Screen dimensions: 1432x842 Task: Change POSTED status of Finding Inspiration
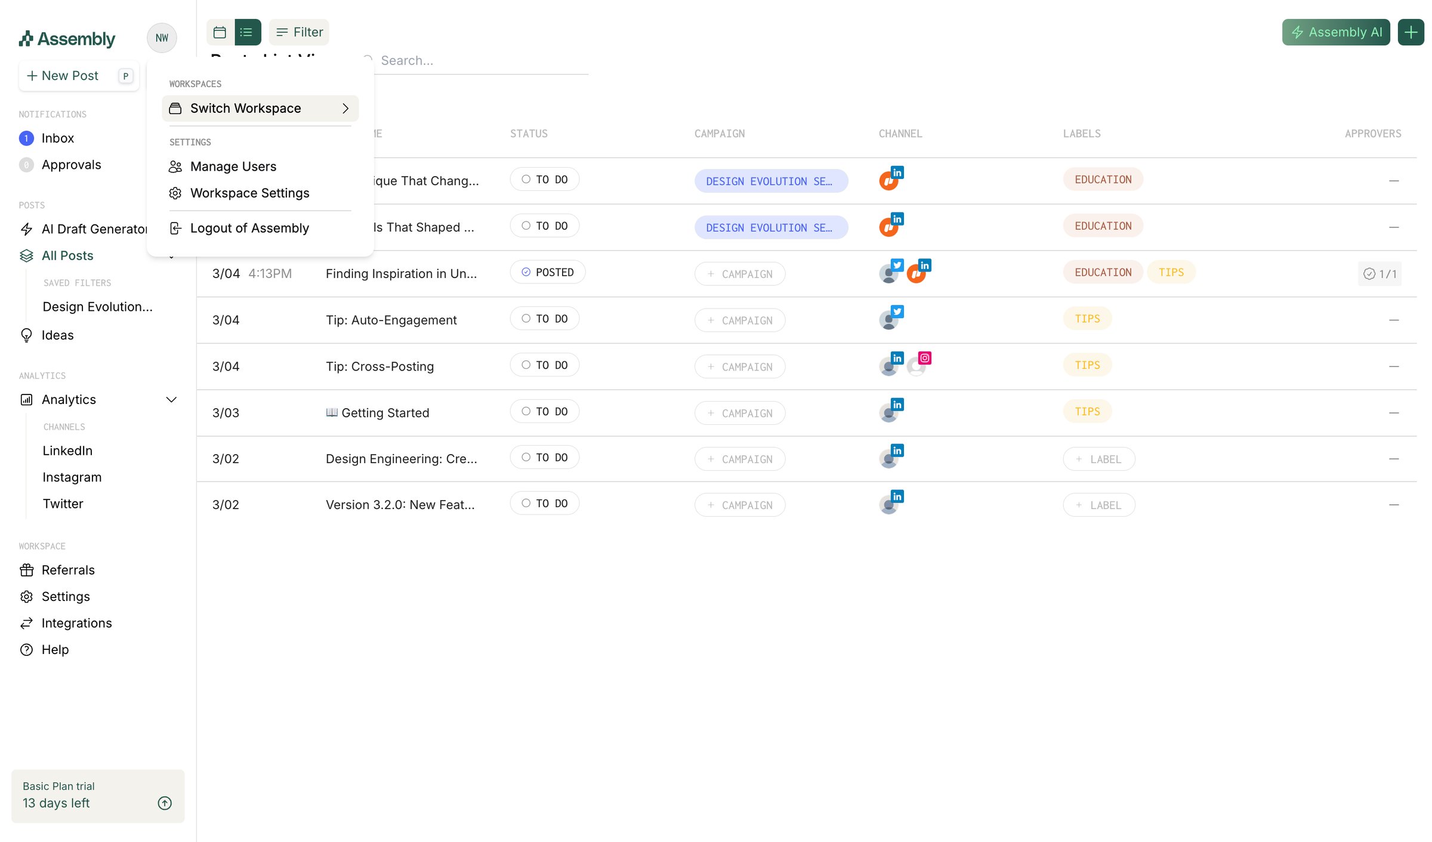click(x=547, y=273)
